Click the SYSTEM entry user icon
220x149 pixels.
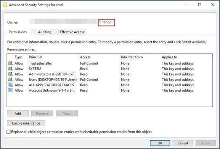(x=10, y=69)
